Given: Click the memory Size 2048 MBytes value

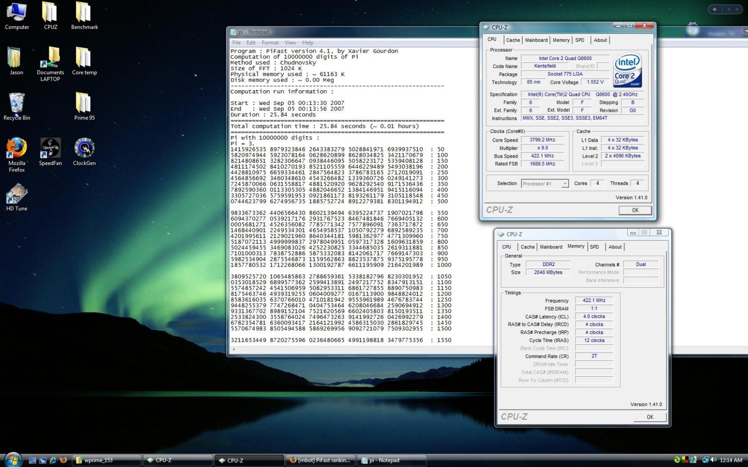Looking at the screenshot, I should (548, 272).
